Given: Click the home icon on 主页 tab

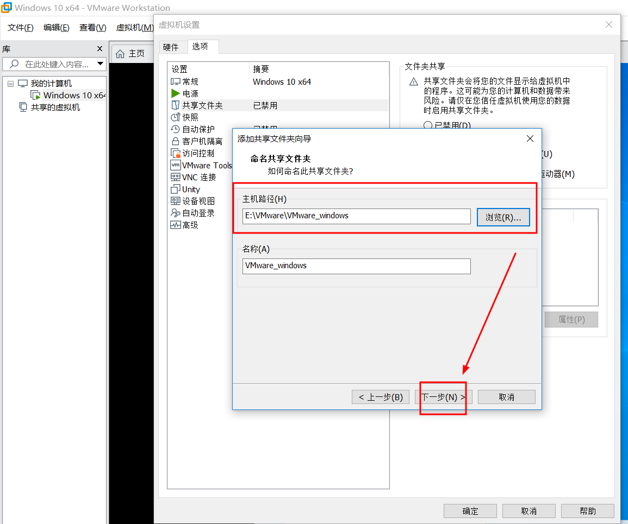Looking at the screenshot, I should 120,54.
